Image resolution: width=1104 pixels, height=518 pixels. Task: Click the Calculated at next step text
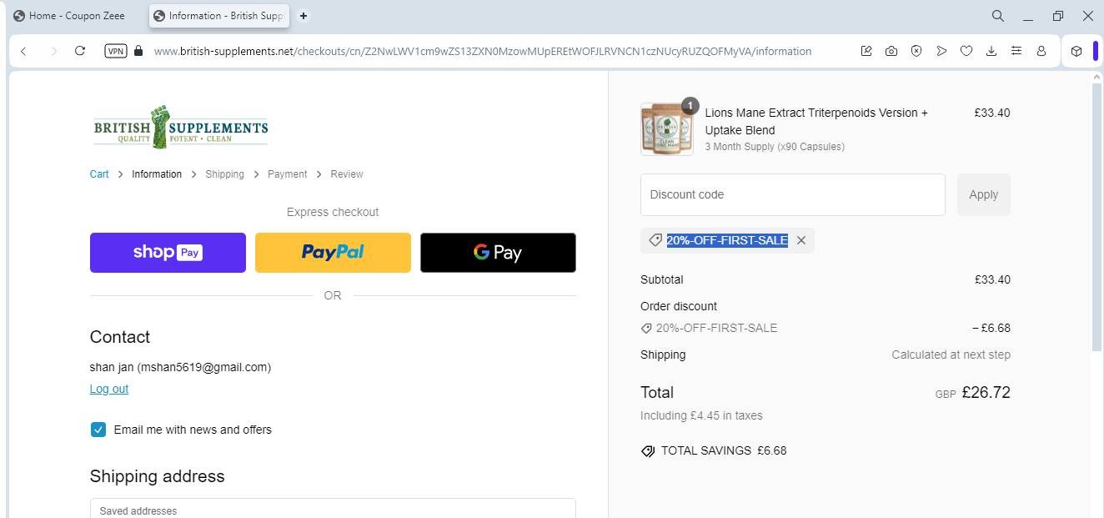(x=951, y=355)
